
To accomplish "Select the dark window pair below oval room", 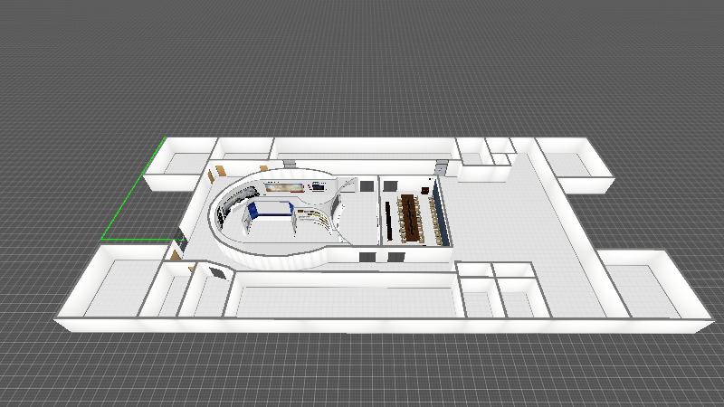I will (380, 258).
